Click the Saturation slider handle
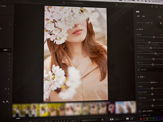This screenshot has height=122, width=163. [x=153, y=105]
